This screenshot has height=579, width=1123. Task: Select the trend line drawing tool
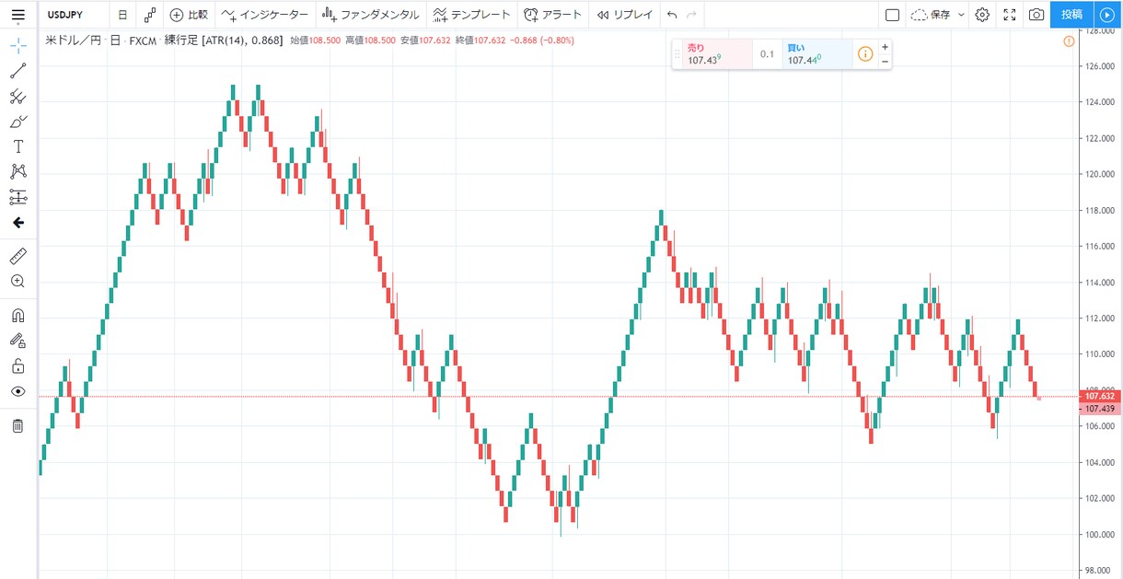[x=17, y=71]
